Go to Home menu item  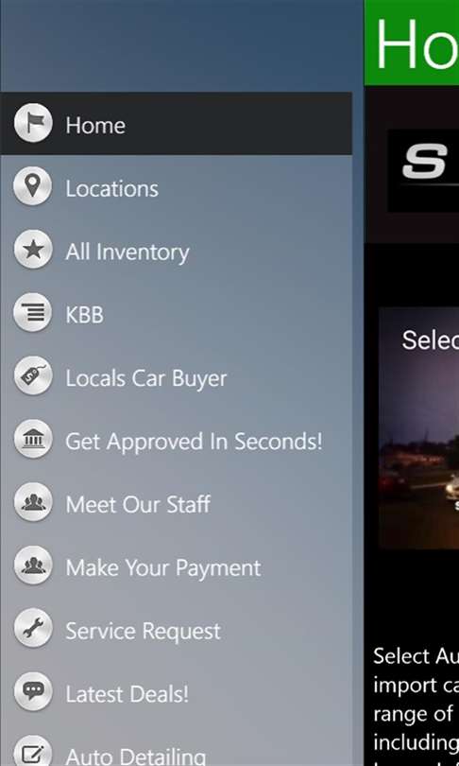pyautogui.click(x=176, y=124)
